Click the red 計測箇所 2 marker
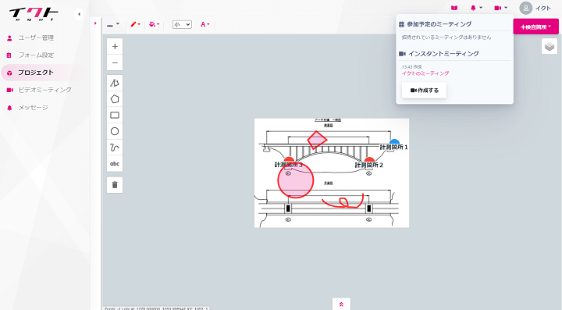562x310 pixels. 369,160
